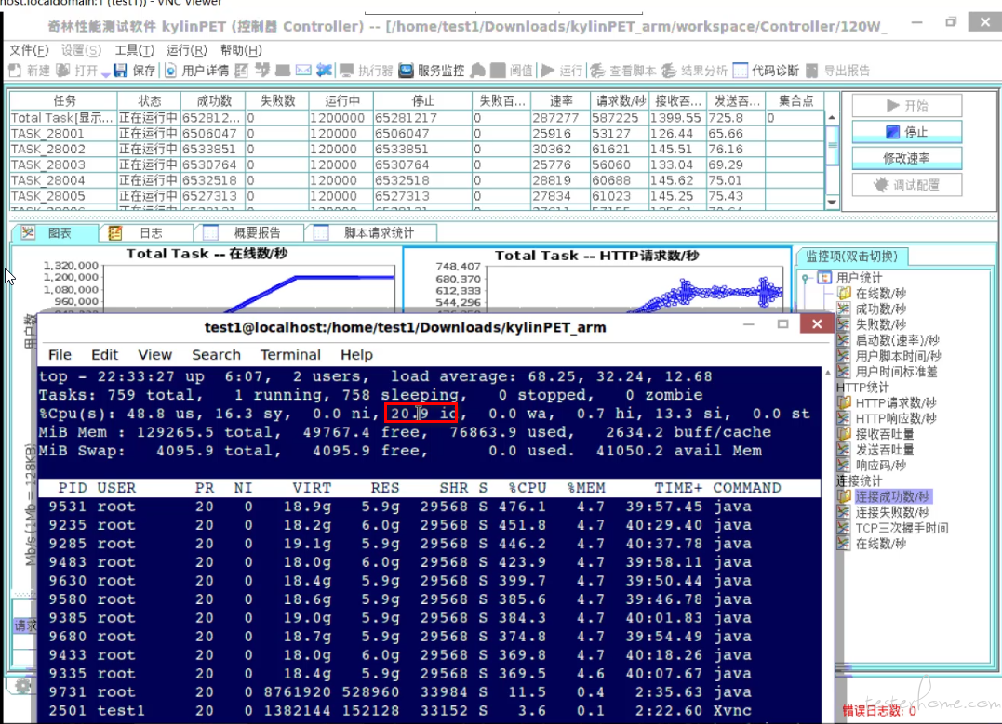Open 用户详情 from the toolbar
The image size is (1002, 724).
[x=197, y=71]
